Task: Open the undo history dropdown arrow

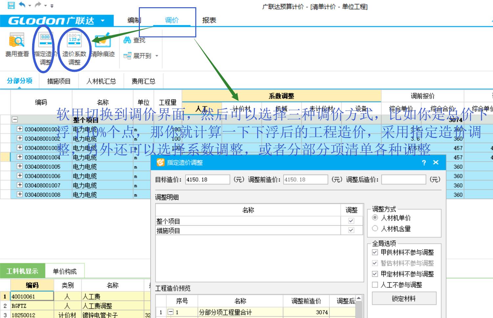Action: [x=30, y=6]
